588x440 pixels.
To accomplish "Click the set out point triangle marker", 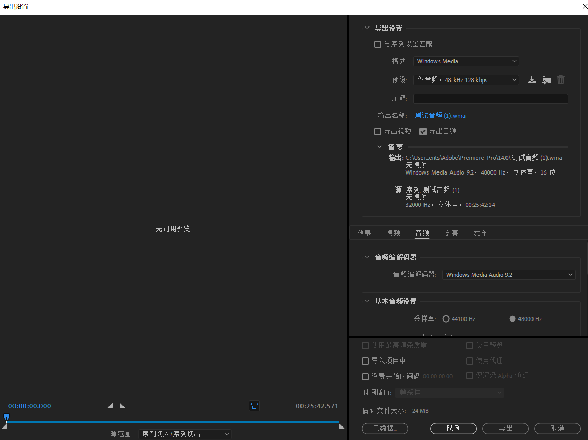I will (122, 406).
